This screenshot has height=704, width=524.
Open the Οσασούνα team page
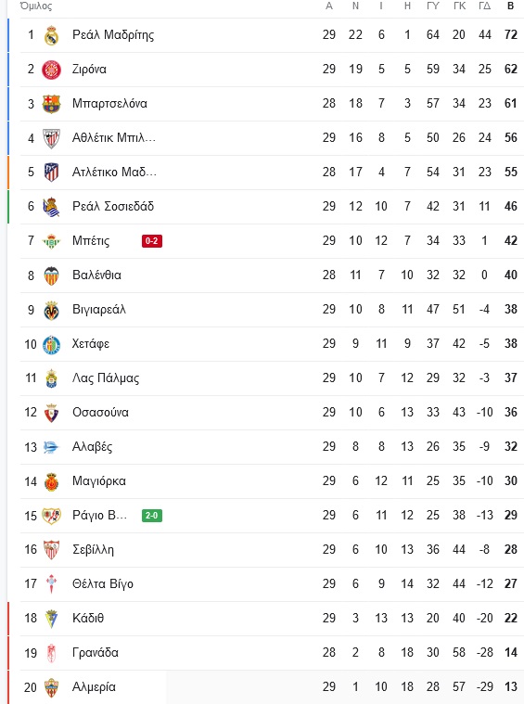(100, 412)
